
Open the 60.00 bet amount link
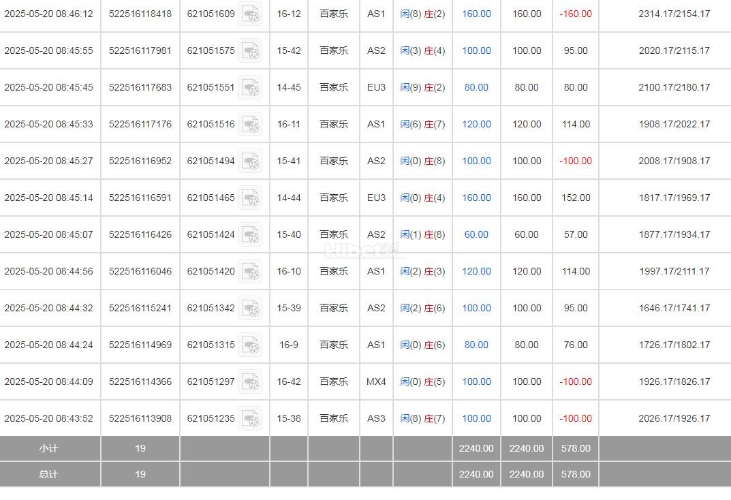[476, 234]
